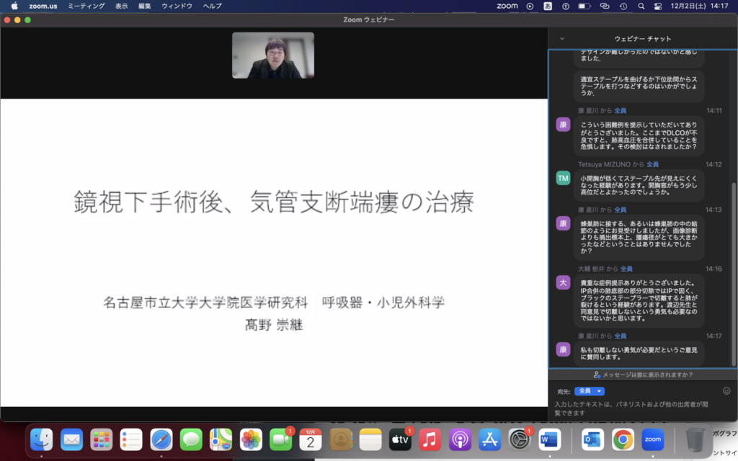Click the chat panel scrollbar
738x461 pixels.
(734, 274)
